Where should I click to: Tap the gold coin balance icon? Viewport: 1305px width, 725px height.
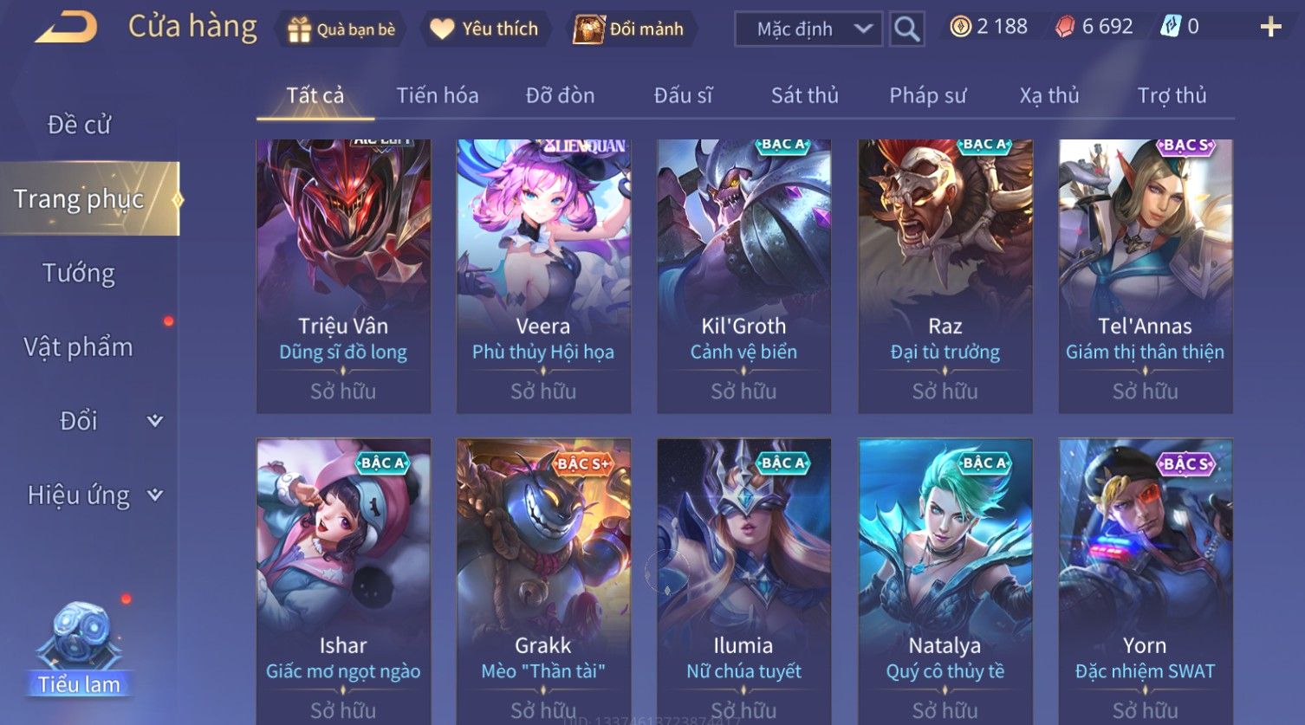click(959, 27)
